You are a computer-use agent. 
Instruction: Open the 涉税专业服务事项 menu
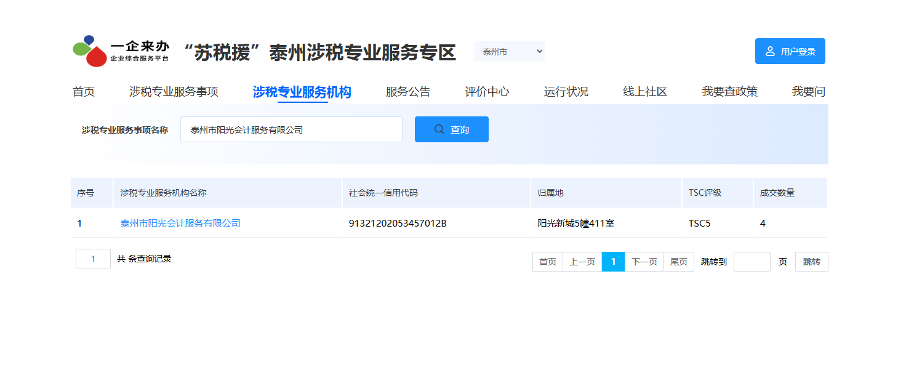click(174, 92)
